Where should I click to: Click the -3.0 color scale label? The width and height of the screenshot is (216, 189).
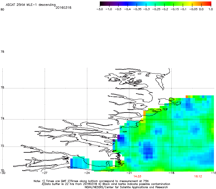pyautogui.click(x=100, y=9)
